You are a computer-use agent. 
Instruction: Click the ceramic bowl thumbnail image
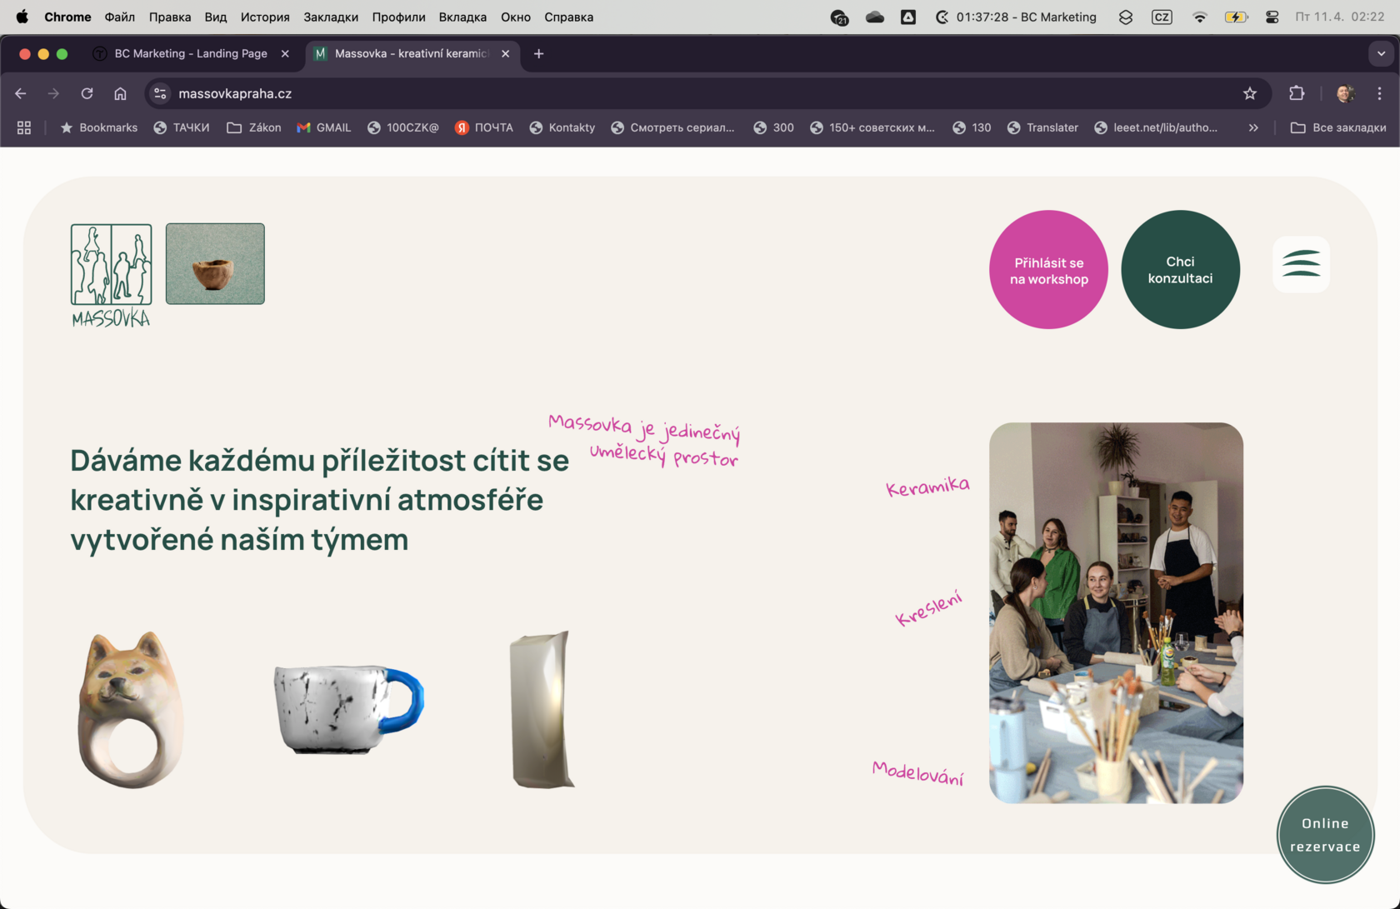[x=215, y=263]
